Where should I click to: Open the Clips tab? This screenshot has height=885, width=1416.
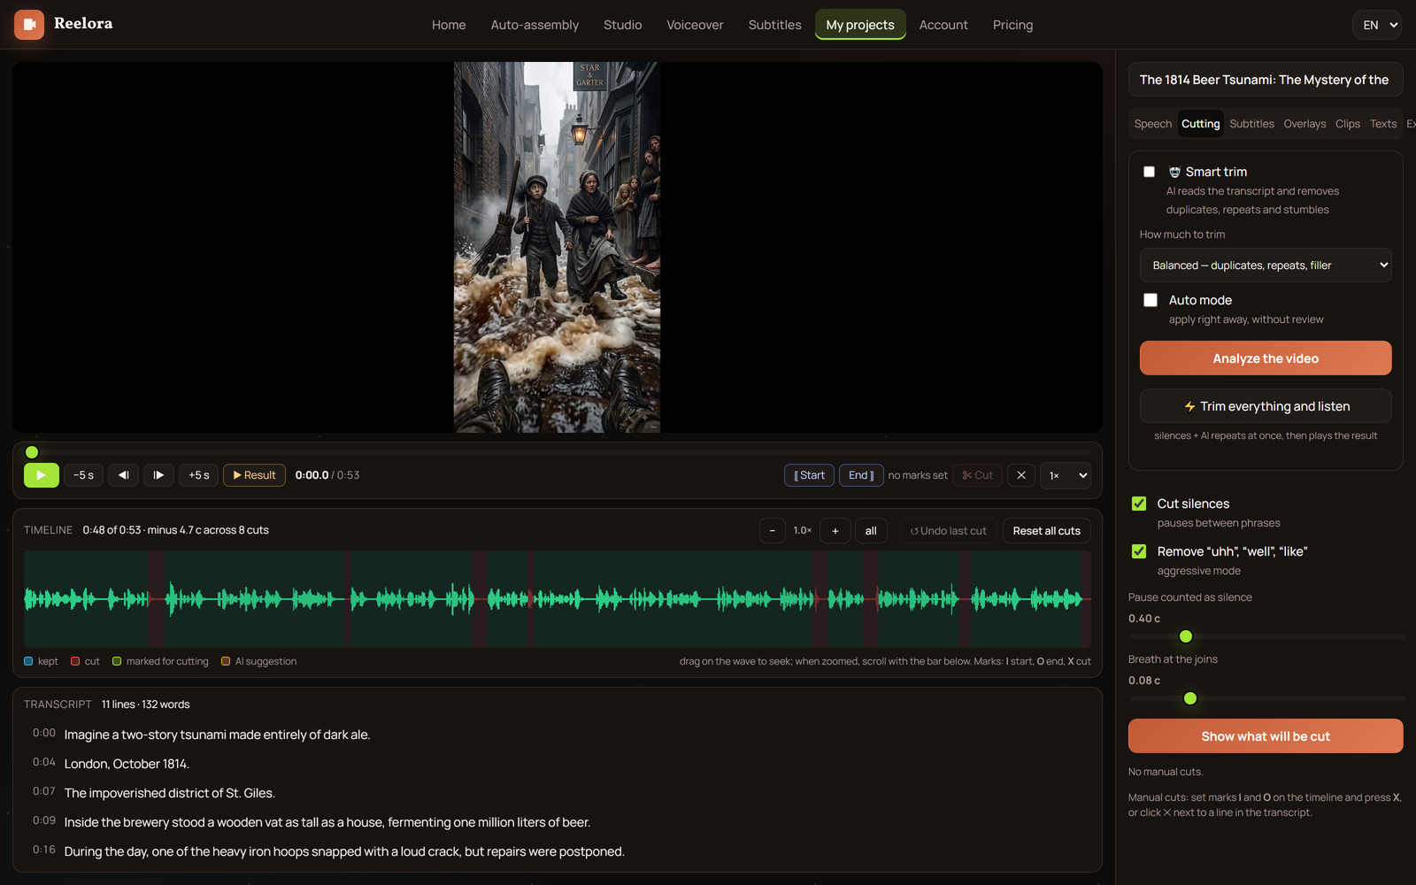[x=1347, y=124]
